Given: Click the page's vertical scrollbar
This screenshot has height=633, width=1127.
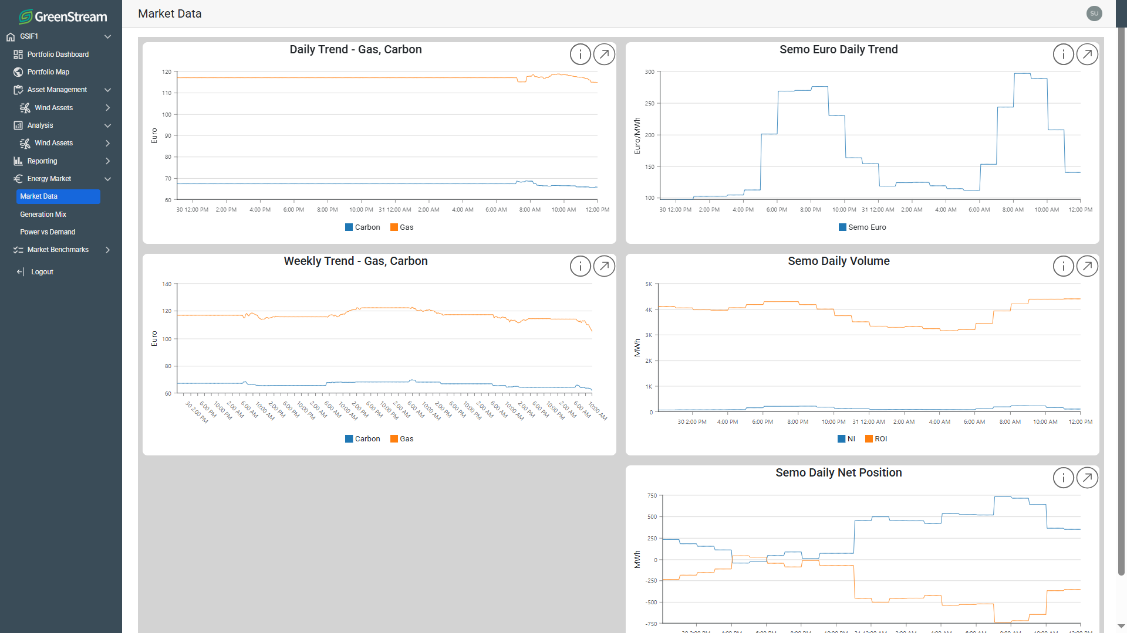Looking at the screenshot, I should (1121, 293).
